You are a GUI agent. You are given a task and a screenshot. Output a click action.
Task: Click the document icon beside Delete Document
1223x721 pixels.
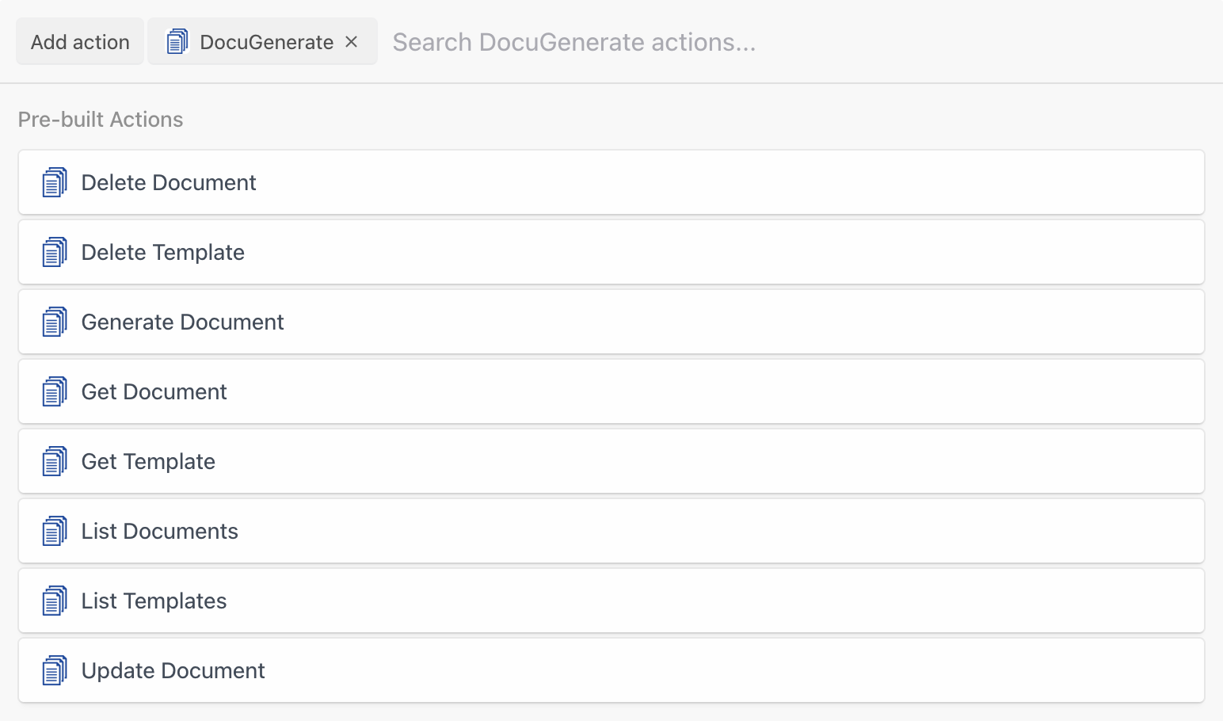point(55,183)
